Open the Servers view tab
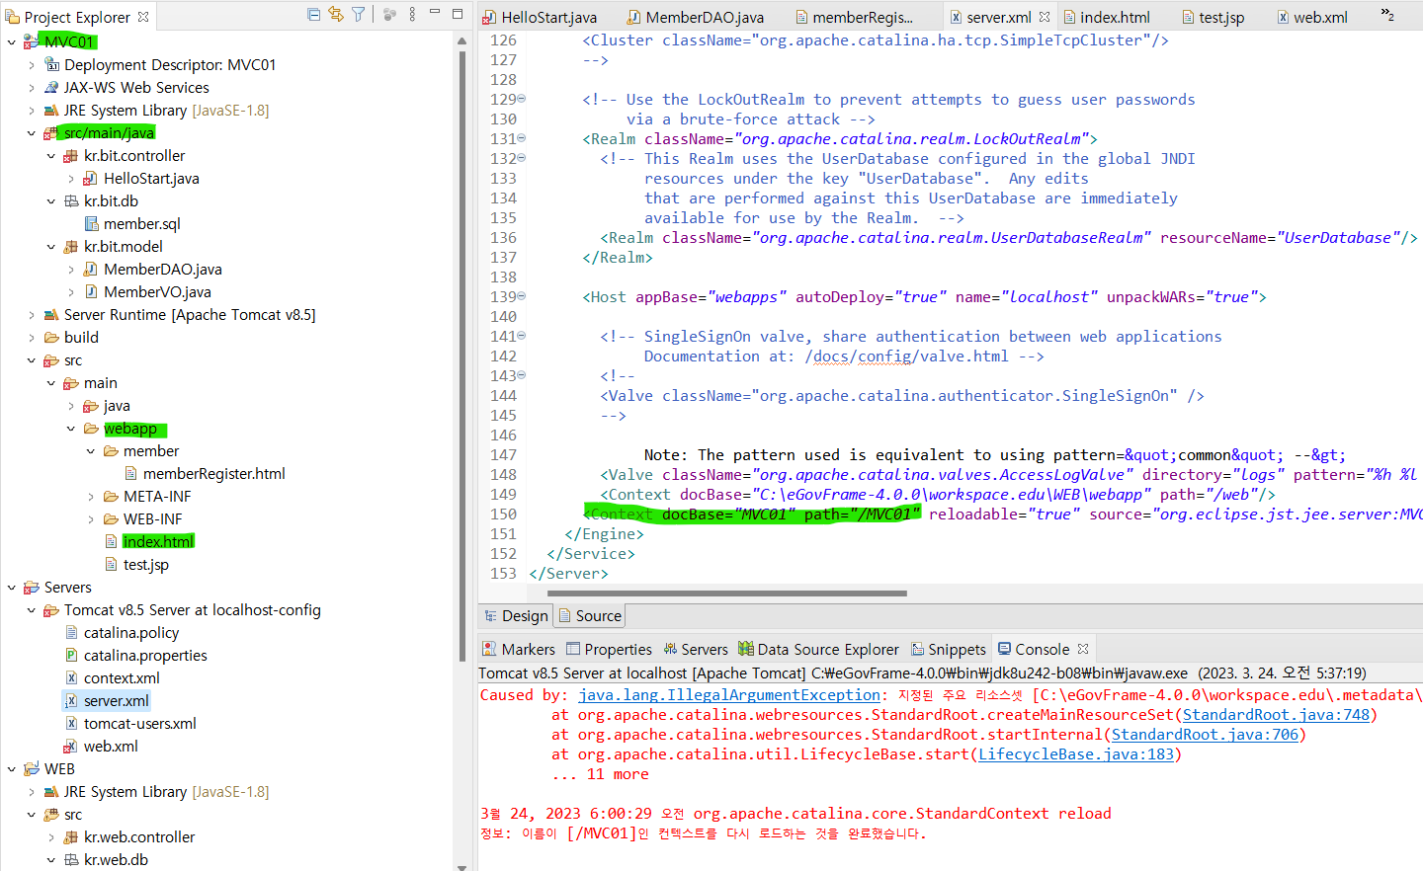The image size is (1423, 871). tap(696, 649)
